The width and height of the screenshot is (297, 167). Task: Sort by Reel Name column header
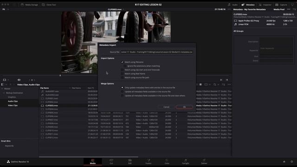pos(76,88)
